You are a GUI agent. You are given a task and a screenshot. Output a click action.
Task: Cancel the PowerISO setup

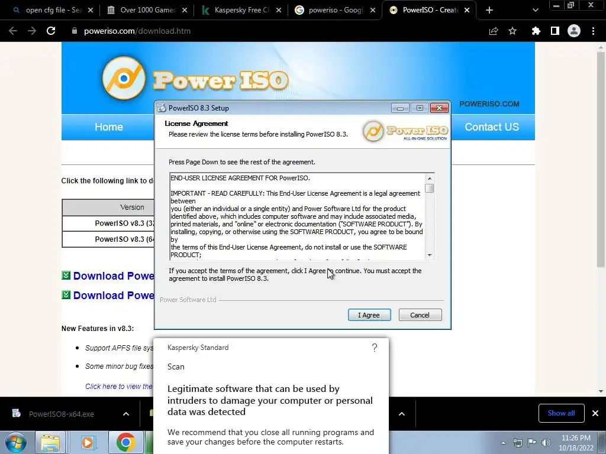tap(420, 315)
